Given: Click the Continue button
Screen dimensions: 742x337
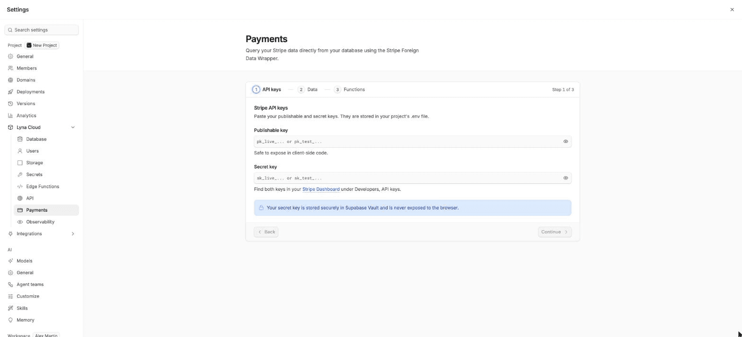Looking at the screenshot, I should 555,232.
